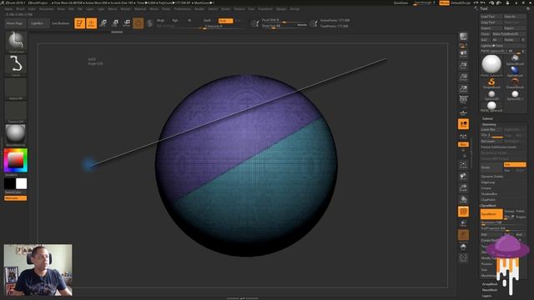Click the orange DynaMesh button
534x300 pixels.
[x=491, y=214]
